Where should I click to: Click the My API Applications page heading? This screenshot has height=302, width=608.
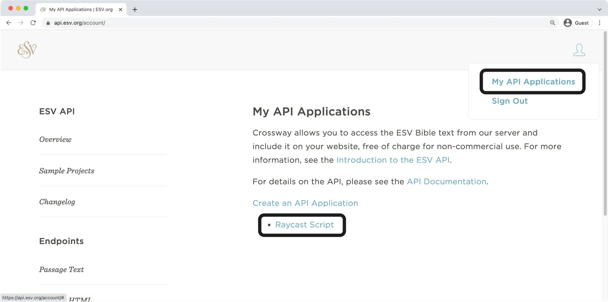pos(311,111)
